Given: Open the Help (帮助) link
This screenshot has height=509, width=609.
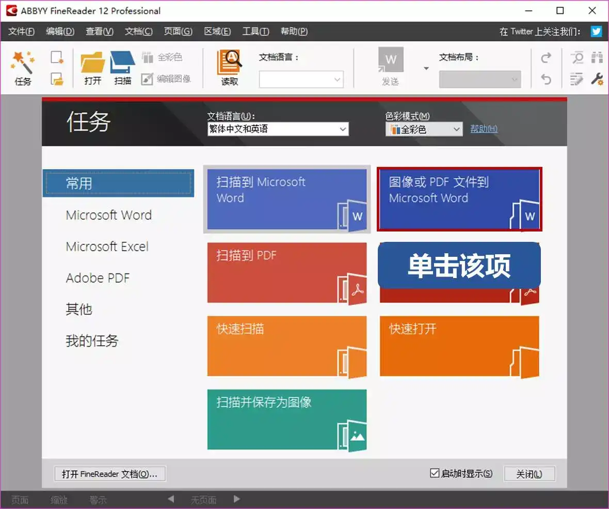Looking at the screenshot, I should (x=484, y=129).
